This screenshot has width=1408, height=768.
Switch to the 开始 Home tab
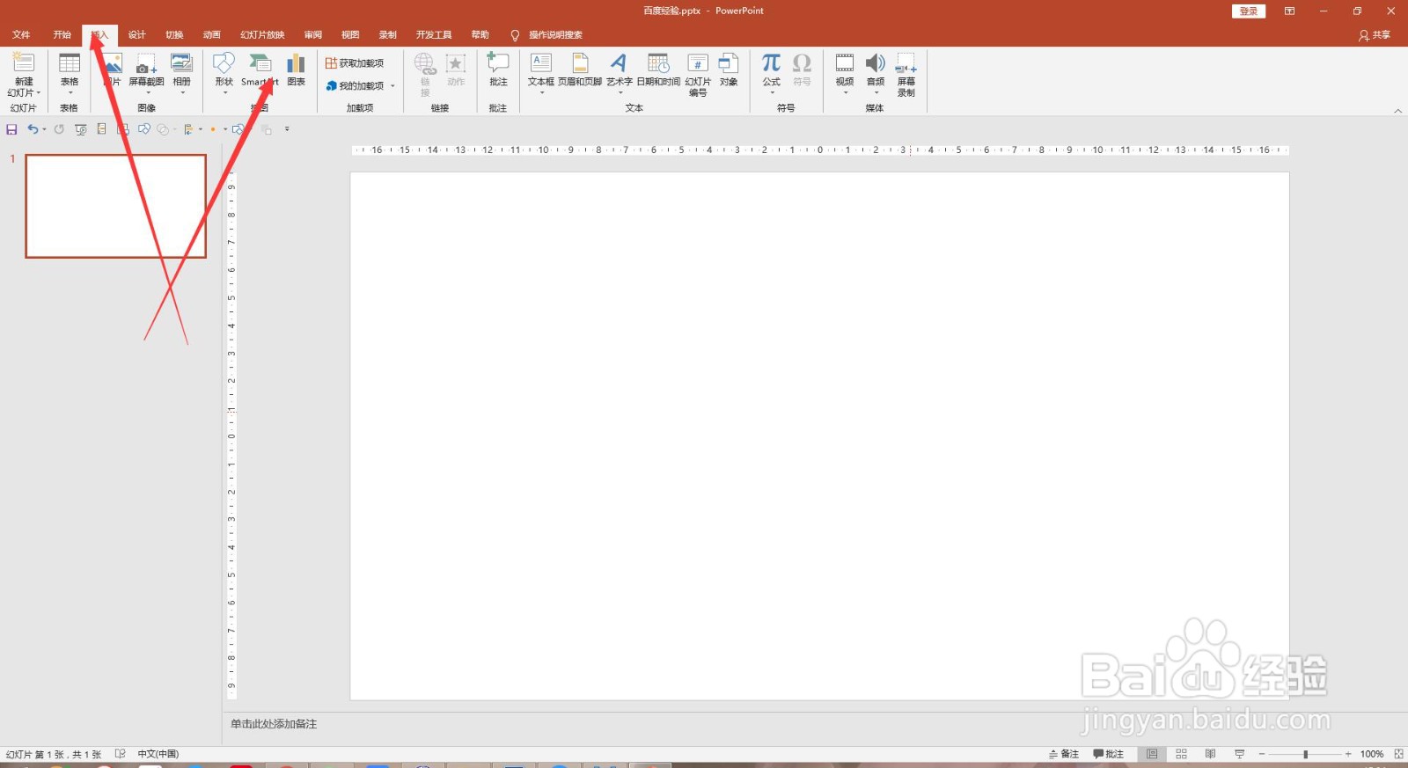pos(62,35)
